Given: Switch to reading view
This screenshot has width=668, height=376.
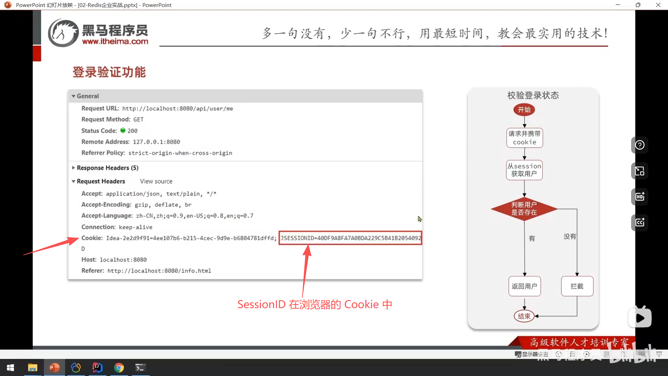Looking at the screenshot, I should (x=642, y=354).
